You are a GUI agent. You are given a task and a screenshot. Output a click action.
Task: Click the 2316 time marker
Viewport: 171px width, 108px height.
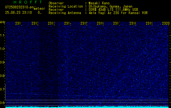coord(100,23)
